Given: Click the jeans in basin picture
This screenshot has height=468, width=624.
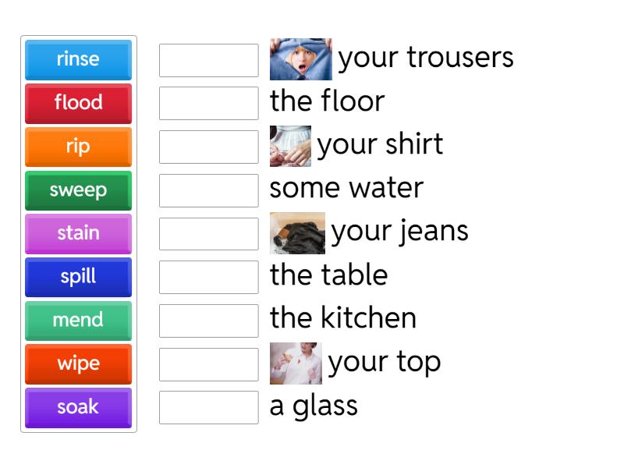Looking at the screenshot, I should click(297, 233).
